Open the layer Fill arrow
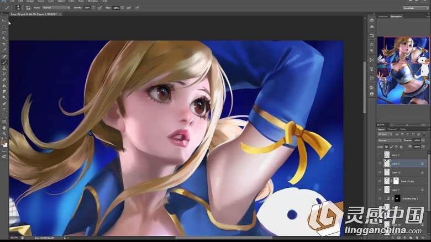431x242 pixels. point(423,147)
